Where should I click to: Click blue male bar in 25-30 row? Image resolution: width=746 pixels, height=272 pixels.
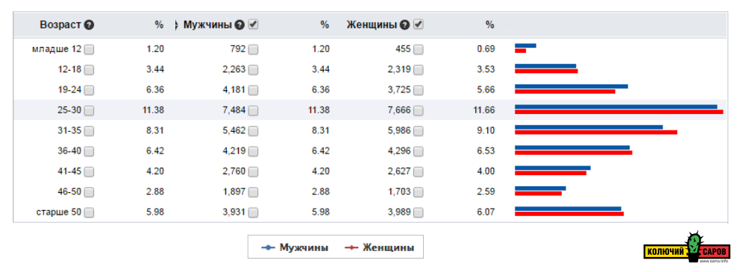(615, 107)
